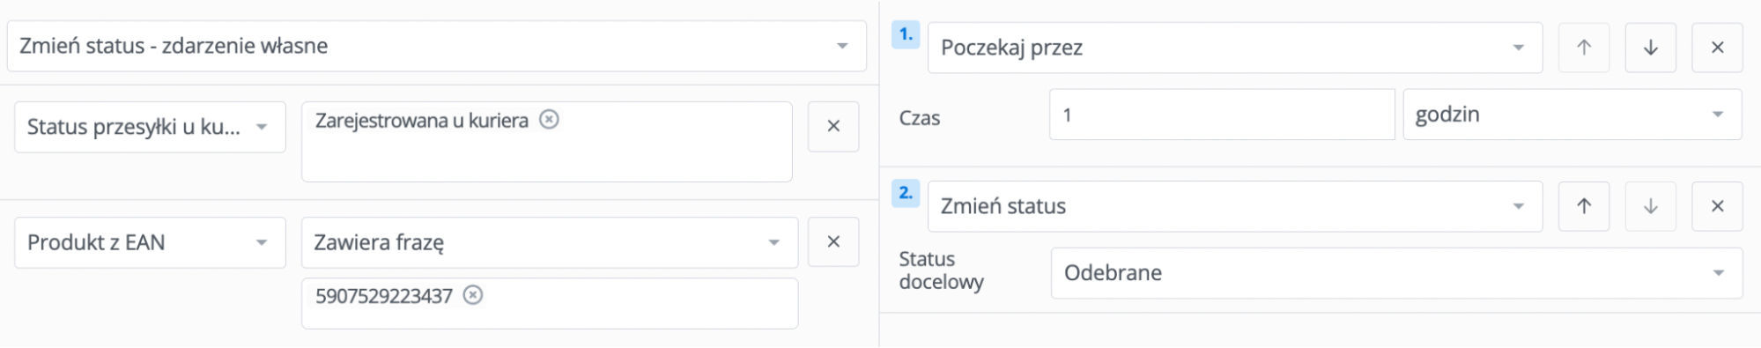Open the Zawiera frazę condition dropdown
This screenshot has width=1761, height=348.
click(550, 242)
